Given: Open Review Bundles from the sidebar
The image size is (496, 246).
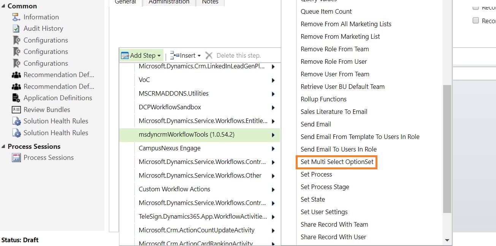Looking at the screenshot, I should coord(47,109).
